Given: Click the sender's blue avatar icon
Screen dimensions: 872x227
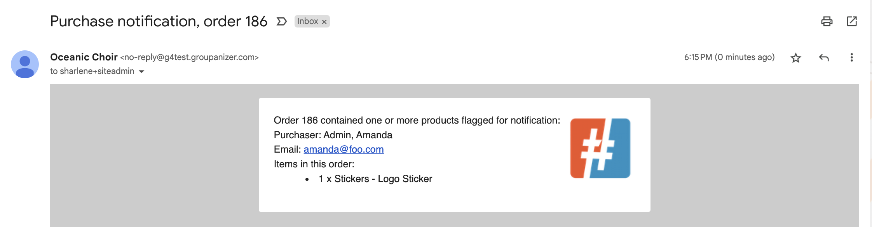Looking at the screenshot, I should pos(25,64).
